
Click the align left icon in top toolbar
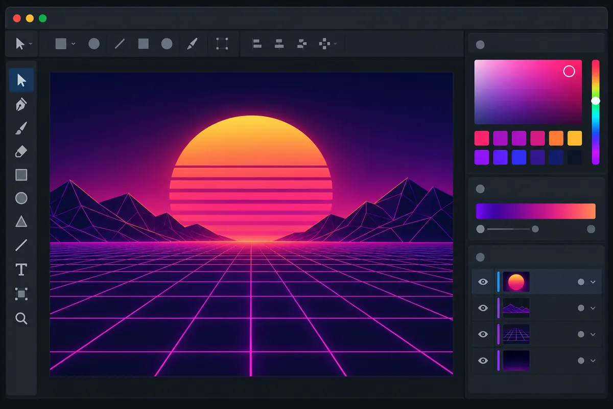pos(257,44)
